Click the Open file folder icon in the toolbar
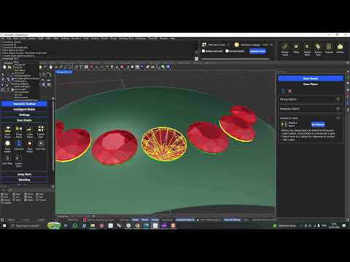Viewport: 350px width, 262px height. coord(9,67)
